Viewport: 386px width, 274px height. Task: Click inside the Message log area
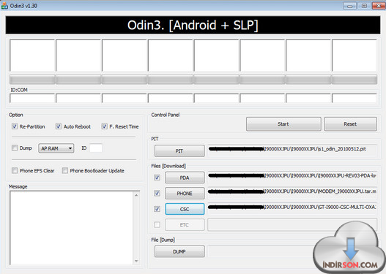click(x=71, y=228)
